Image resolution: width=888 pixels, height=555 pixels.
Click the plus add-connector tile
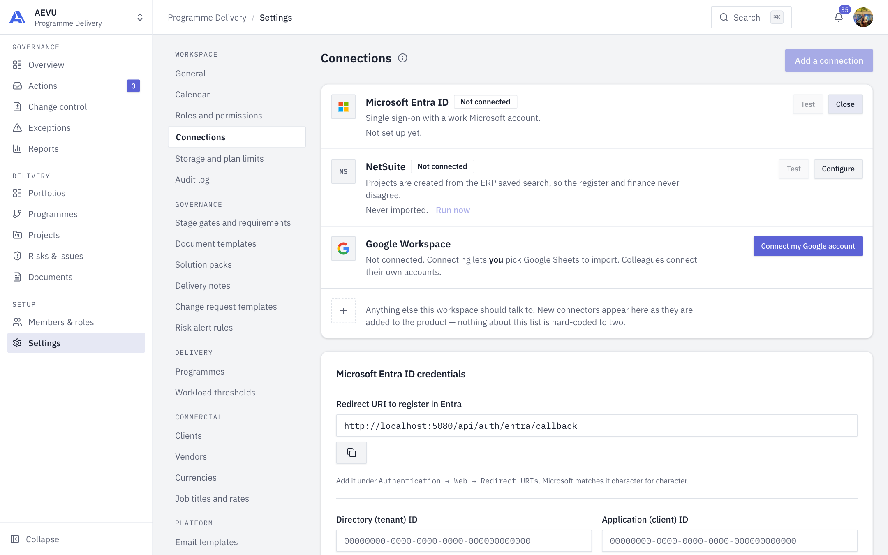pos(344,311)
